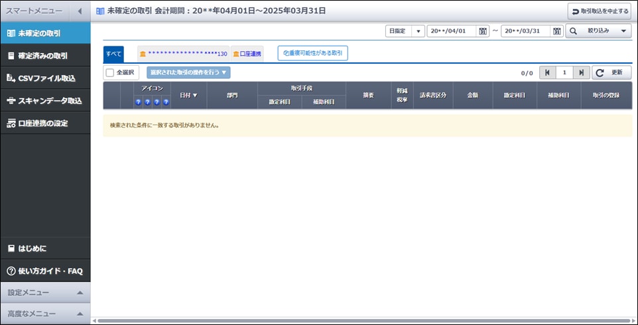The width and height of the screenshot is (638, 325).
Task: Show 重複可能性がある取引
Action: pyautogui.click(x=312, y=53)
